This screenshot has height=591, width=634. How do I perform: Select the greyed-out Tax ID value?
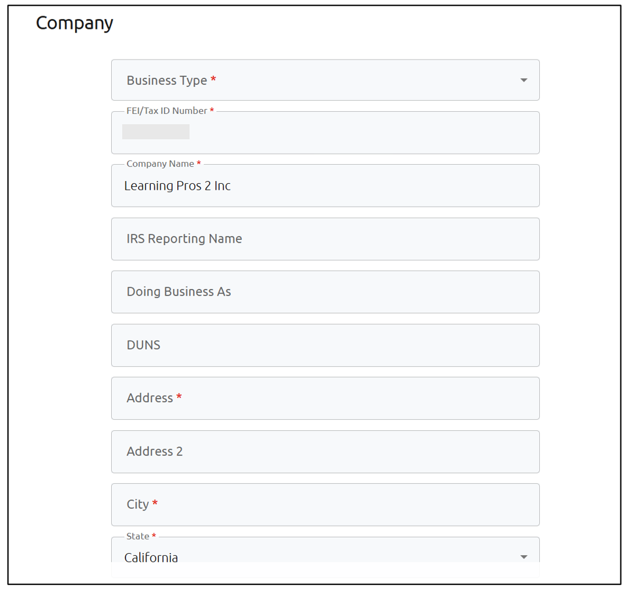(x=156, y=132)
